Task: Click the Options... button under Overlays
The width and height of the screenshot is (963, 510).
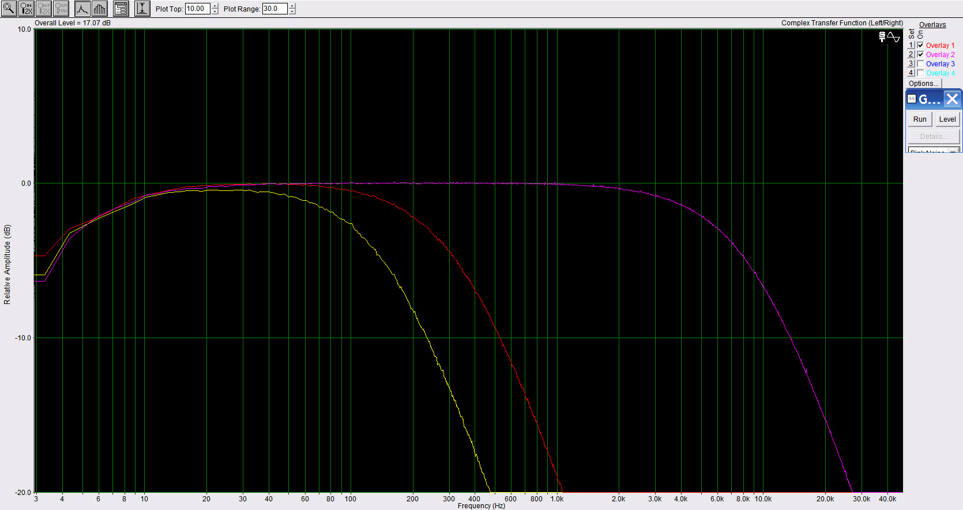Action: tap(924, 84)
